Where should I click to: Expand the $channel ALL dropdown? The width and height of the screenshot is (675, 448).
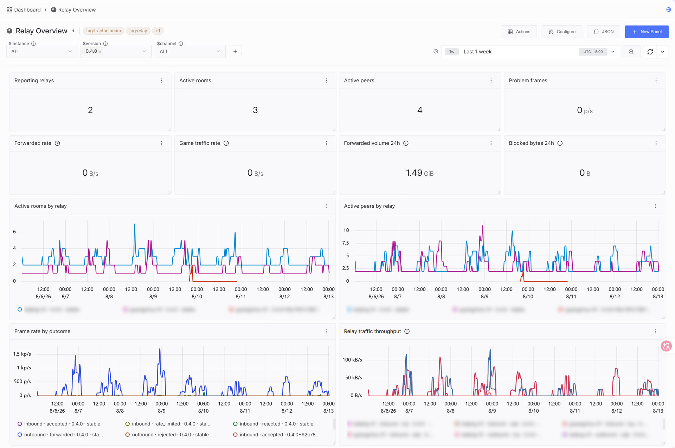(x=190, y=52)
